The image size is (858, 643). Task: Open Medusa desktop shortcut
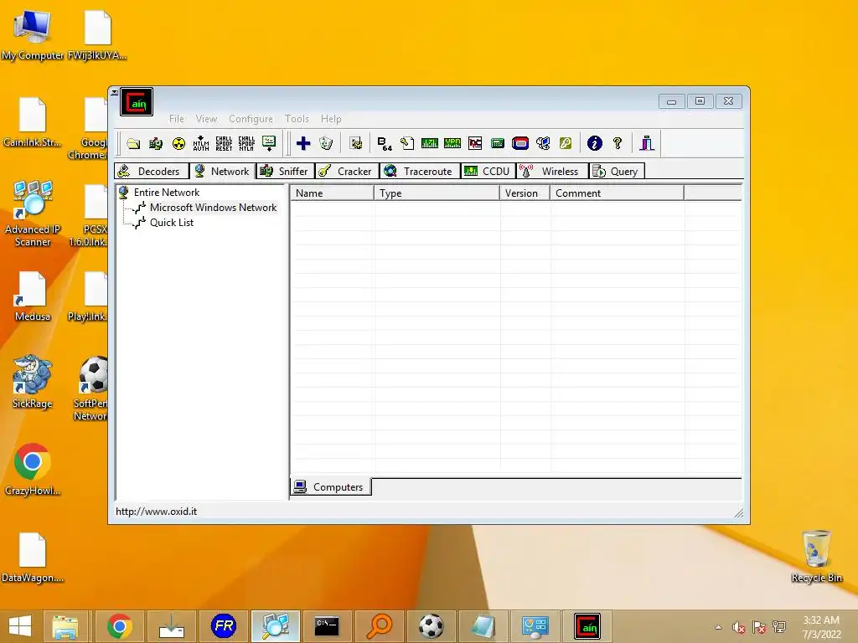point(33,296)
